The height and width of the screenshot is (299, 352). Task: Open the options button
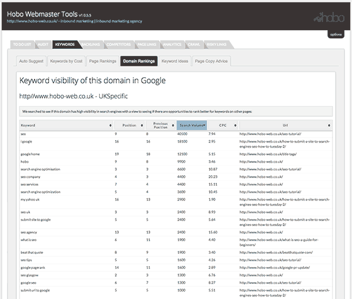(336, 35)
